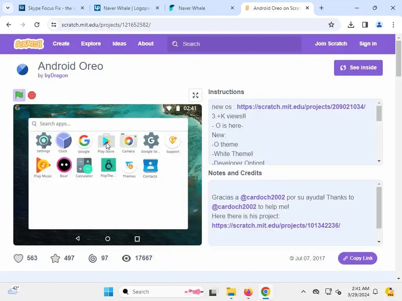
Task: Click the page vertical scrollbar thumb
Action: 399,58
